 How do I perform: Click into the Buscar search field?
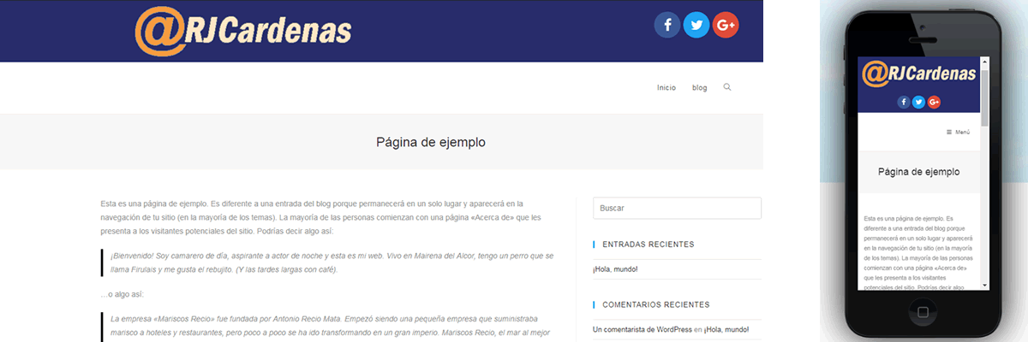[677, 209]
